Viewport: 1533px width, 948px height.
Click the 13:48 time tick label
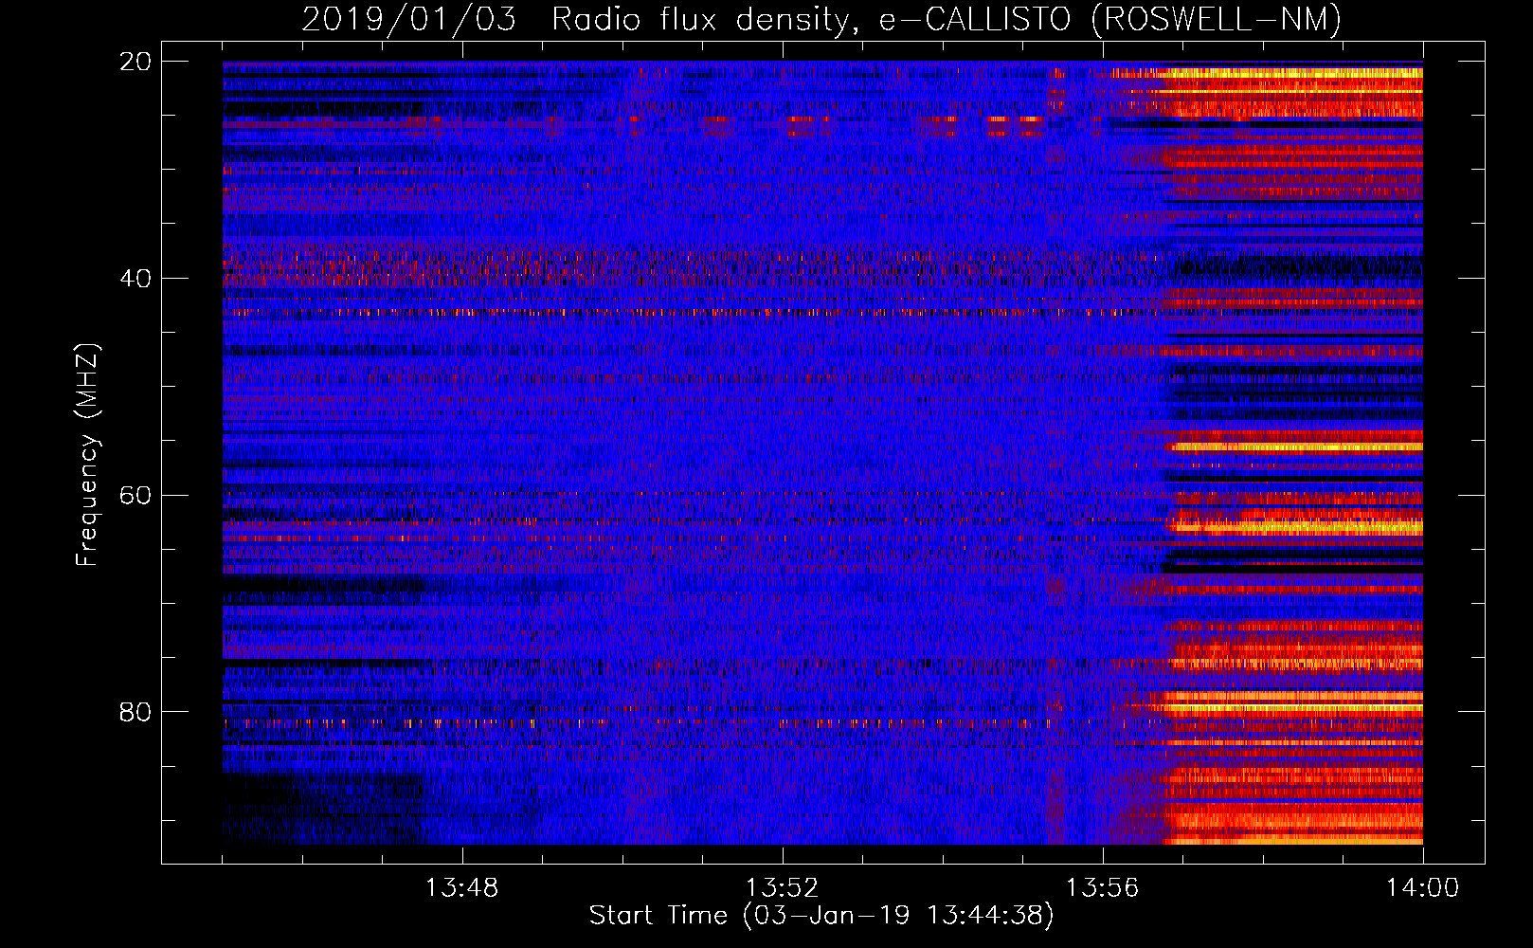click(x=461, y=888)
